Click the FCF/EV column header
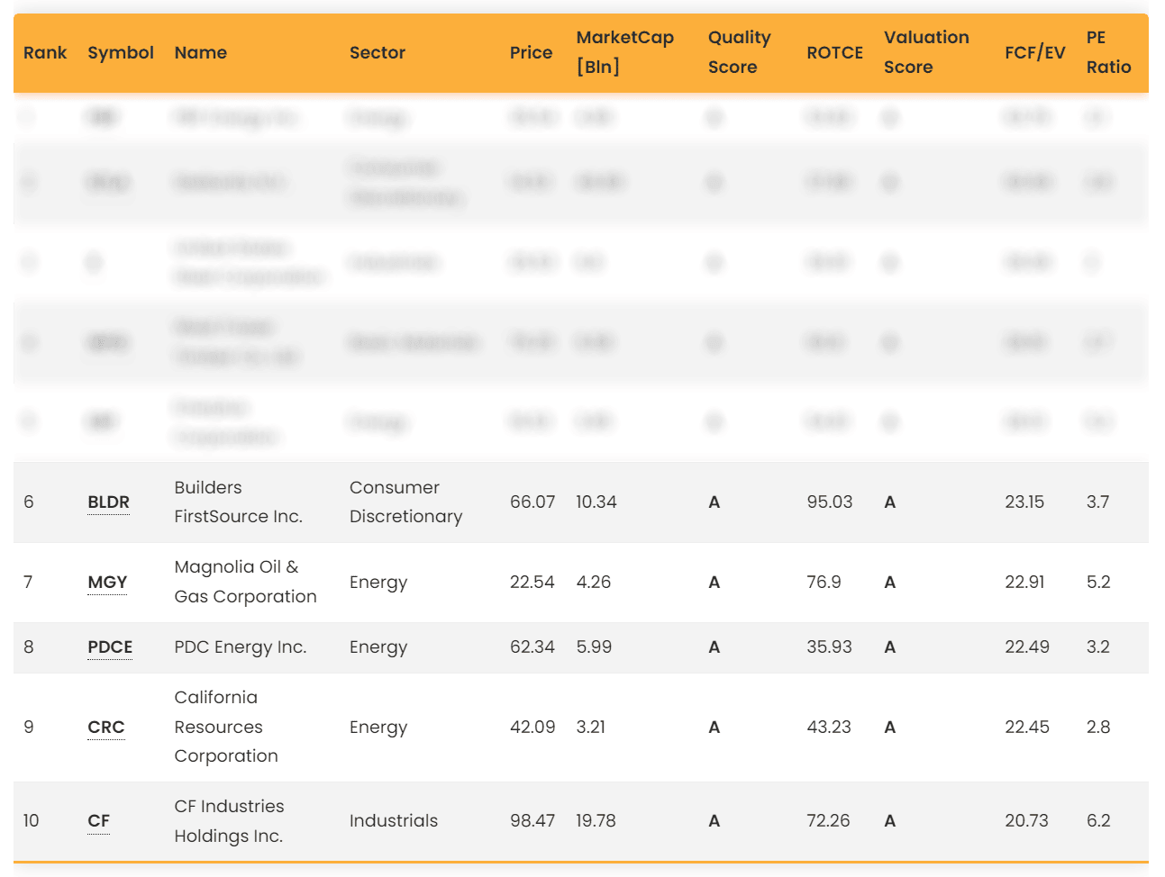 (x=1034, y=53)
